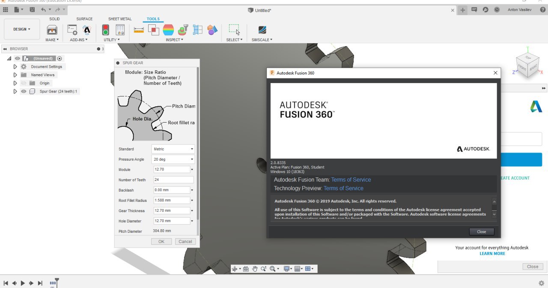Select the Measure ruler tool
548x288 pixels.
(x=139, y=30)
